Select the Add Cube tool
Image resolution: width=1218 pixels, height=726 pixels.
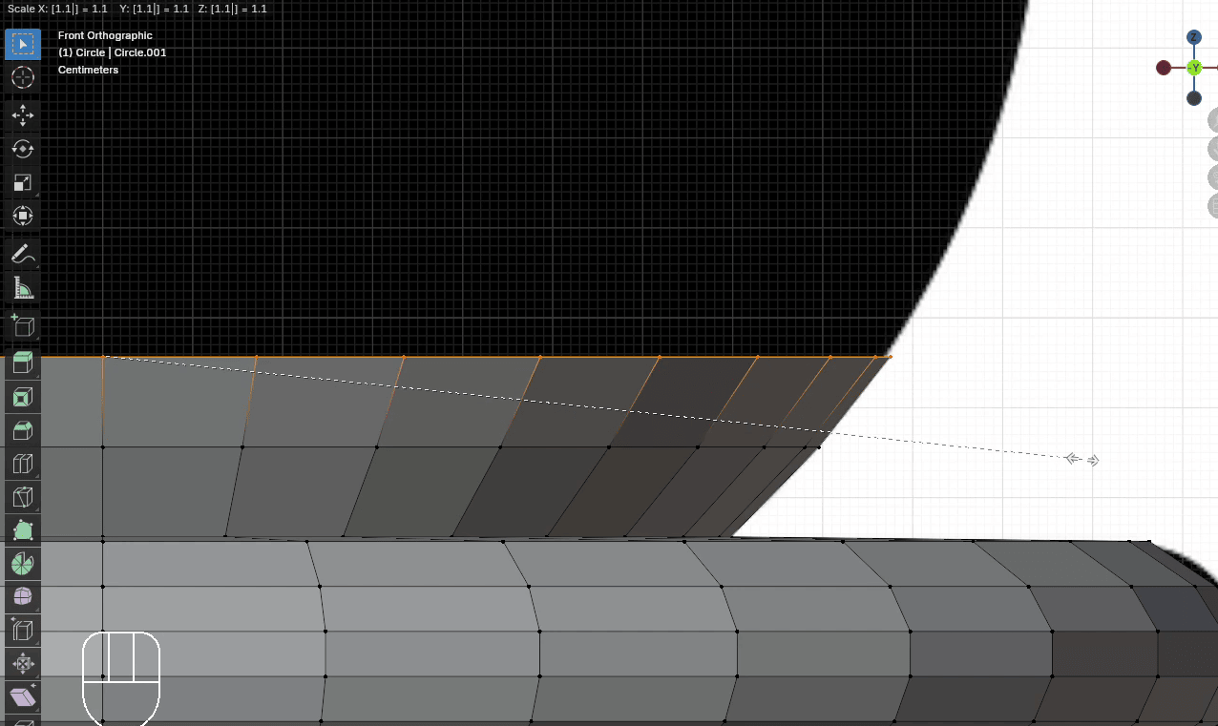point(23,326)
